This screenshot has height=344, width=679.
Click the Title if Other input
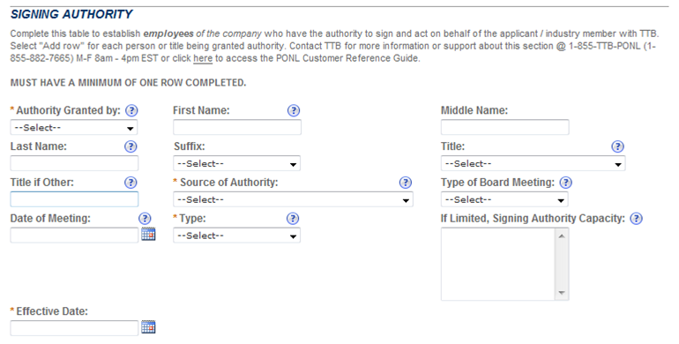coord(74,199)
